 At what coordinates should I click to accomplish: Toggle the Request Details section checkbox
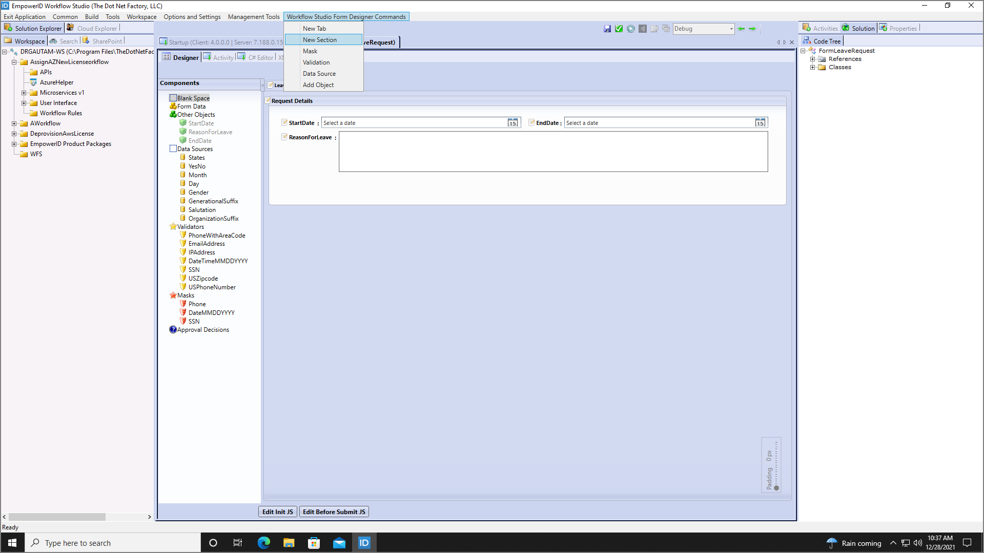(268, 100)
